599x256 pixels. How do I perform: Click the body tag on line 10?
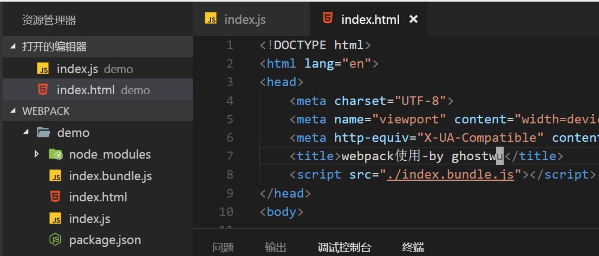[282, 212]
